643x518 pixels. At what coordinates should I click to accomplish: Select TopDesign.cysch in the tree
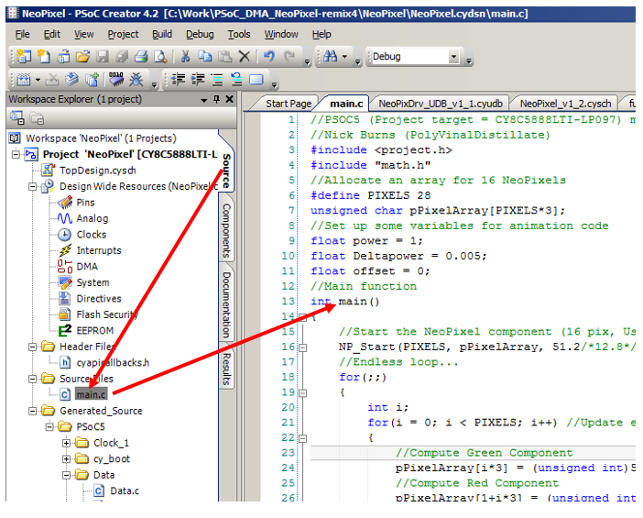pos(98,171)
